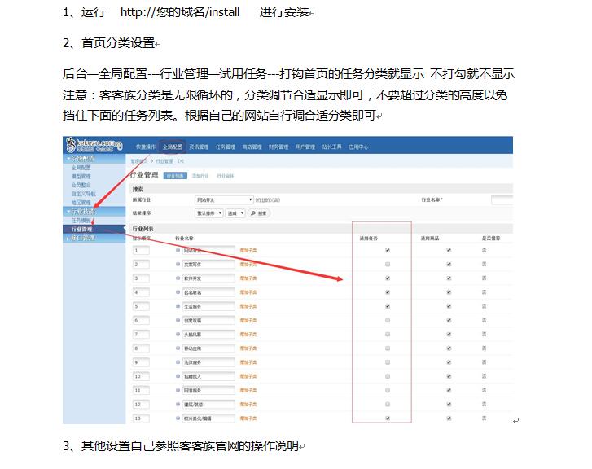592x469 pixels.
Task: Uncheck 适用任务 checkbox in row 3
Action: (388, 278)
